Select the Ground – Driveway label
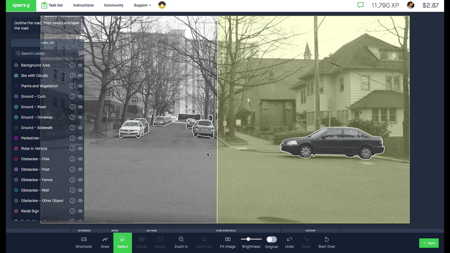 click(37, 117)
